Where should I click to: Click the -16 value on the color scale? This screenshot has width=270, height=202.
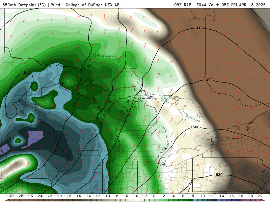tap(77, 196)
